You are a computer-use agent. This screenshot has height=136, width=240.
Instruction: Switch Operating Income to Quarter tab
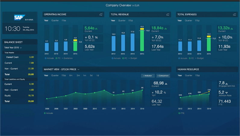(55, 21)
